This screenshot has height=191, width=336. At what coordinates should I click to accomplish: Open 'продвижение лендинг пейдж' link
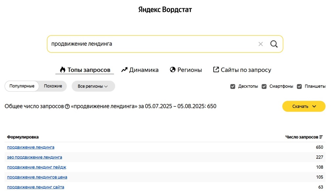[x=37, y=167]
